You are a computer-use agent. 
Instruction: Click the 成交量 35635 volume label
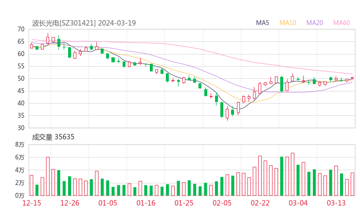53,137
